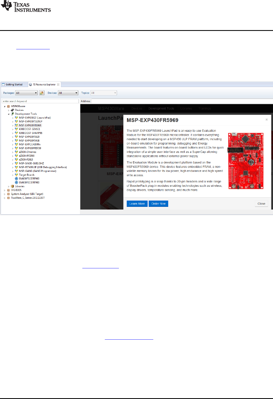This screenshot has height=399, width=273.
Task: Select the TI Resource Explorer tab
Action: pos(44,85)
